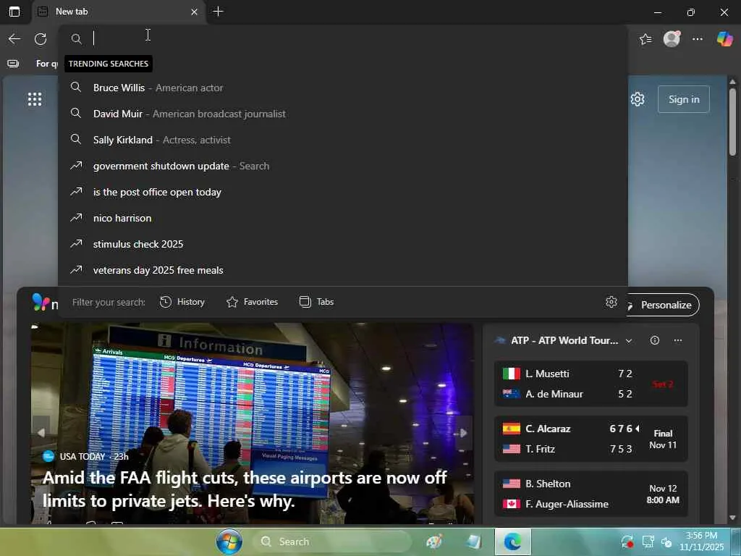The height and width of the screenshot is (556, 741).
Task: Open a new tab with plus button
Action: click(219, 12)
